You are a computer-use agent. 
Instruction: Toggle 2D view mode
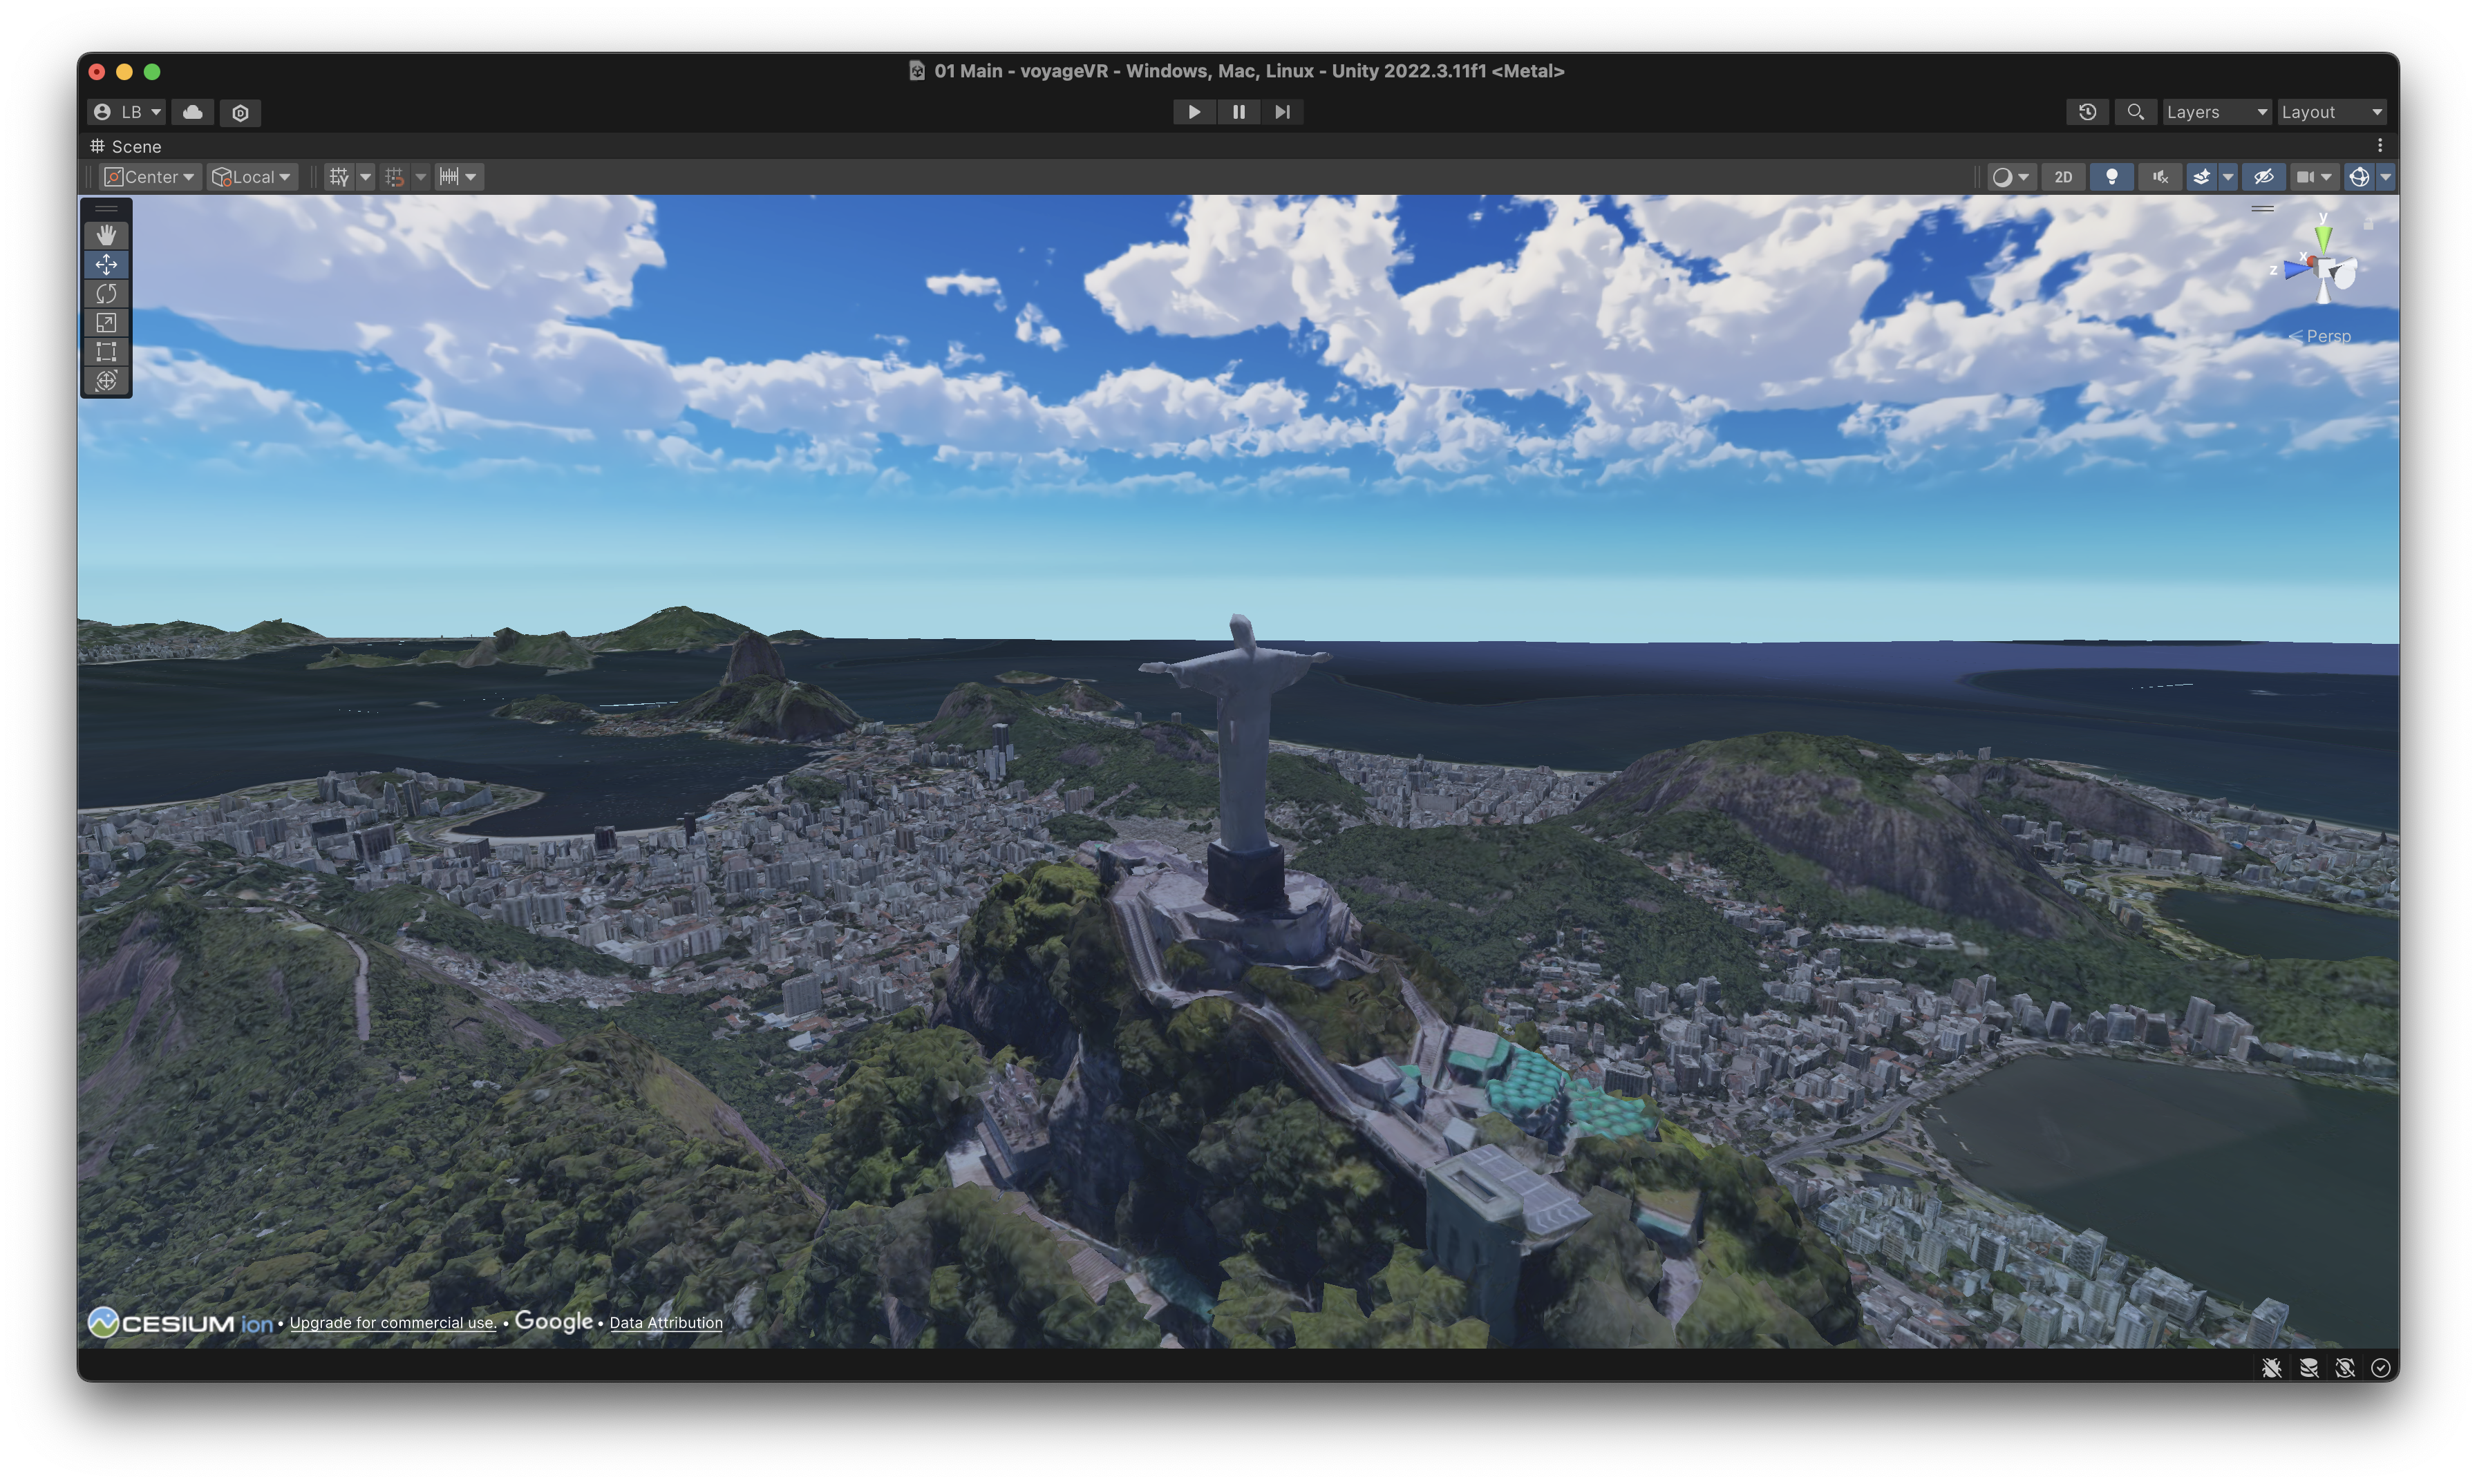click(2063, 177)
